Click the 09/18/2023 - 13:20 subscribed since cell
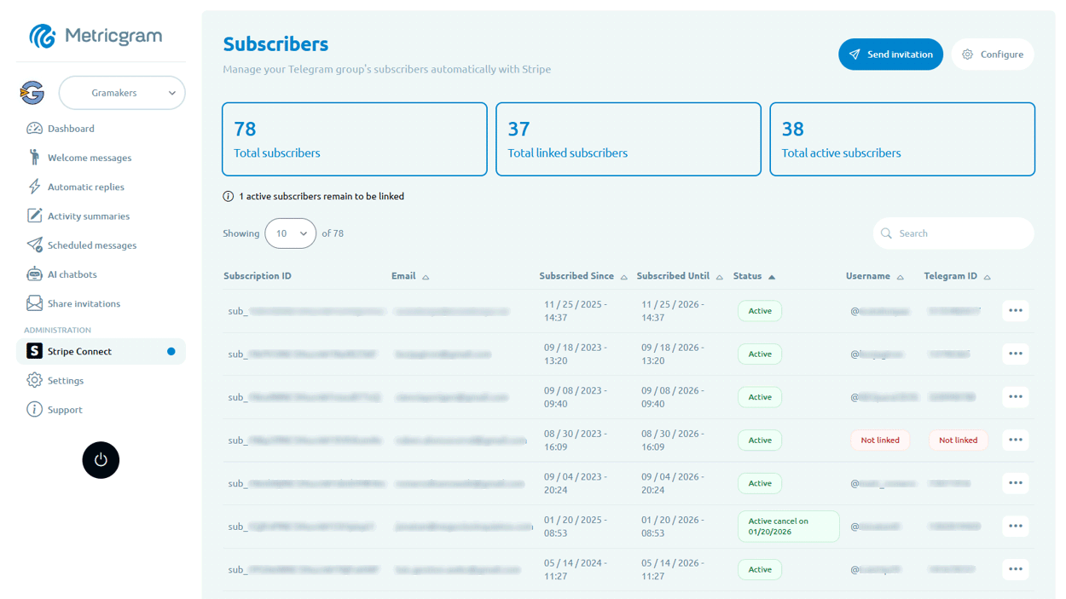Image resolution: width=1066 pixels, height=599 pixels. pyautogui.click(x=576, y=354)
